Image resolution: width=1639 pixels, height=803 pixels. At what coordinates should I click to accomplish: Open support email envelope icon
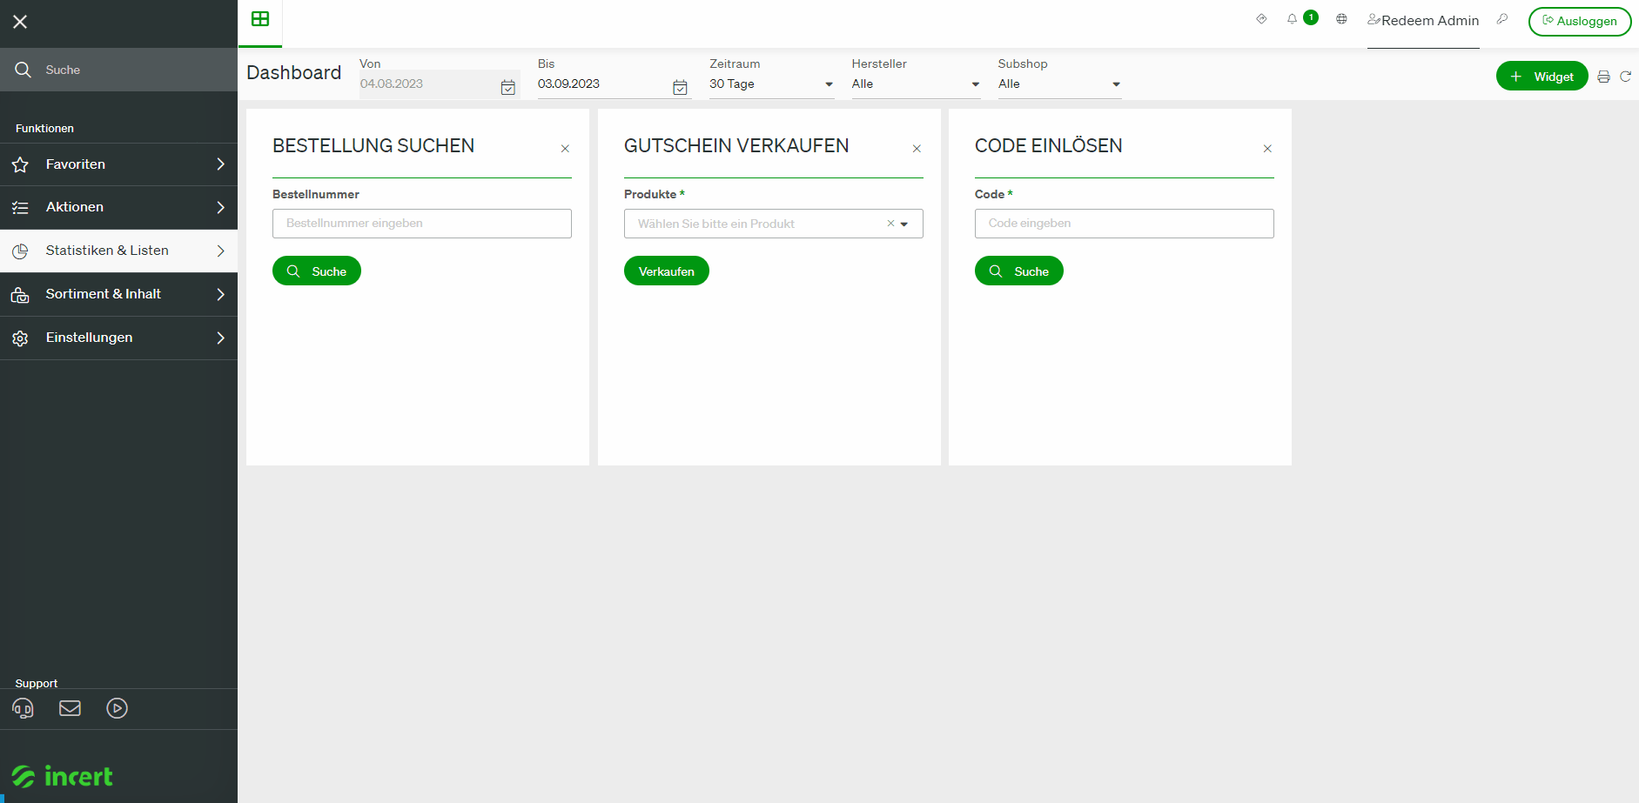tap(70, 708)
